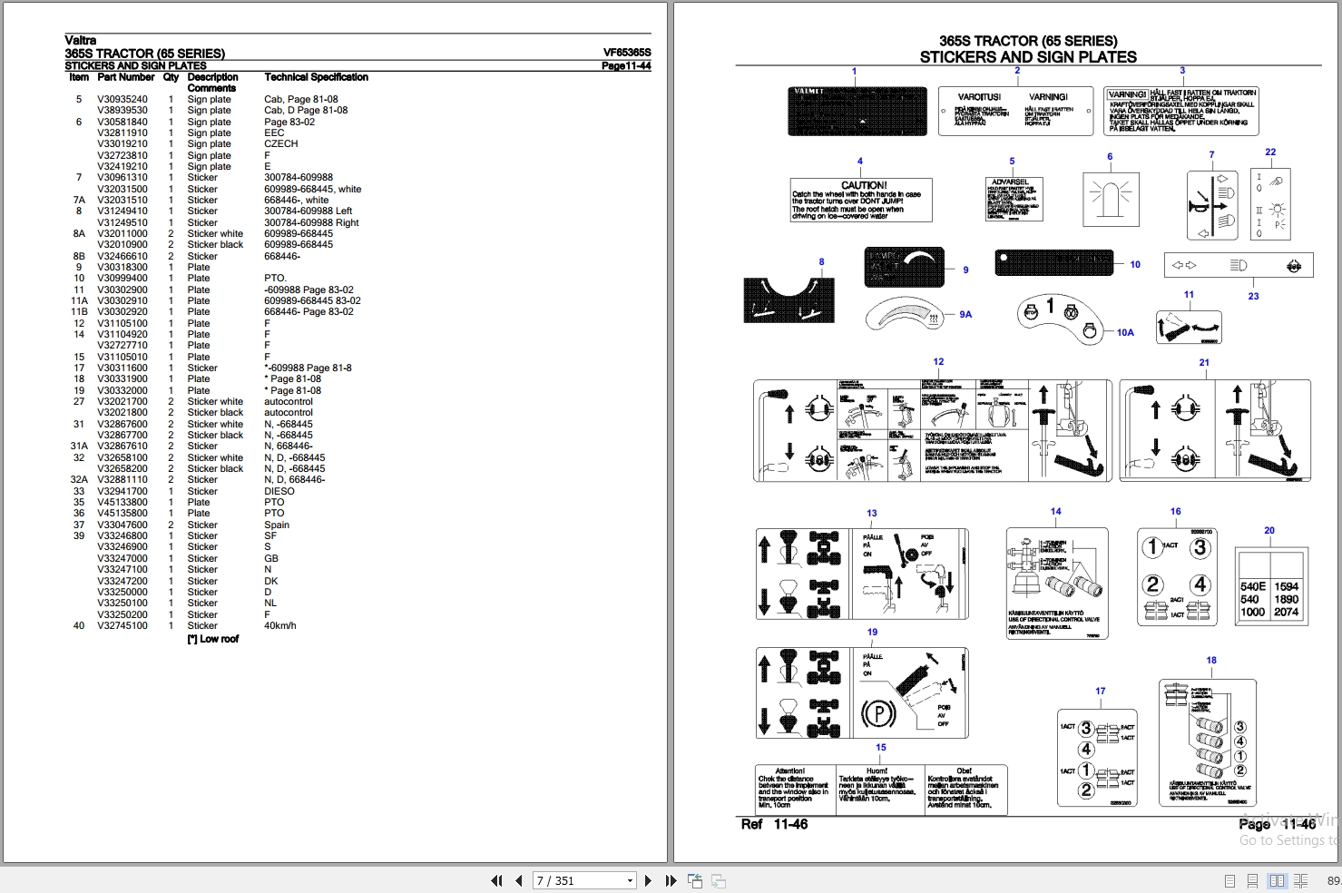Viewport: 1342px width, 893px height.
Task: Click the 'Valtra' heading on left page
Action: pyautogui.click(x=80, y=40)
